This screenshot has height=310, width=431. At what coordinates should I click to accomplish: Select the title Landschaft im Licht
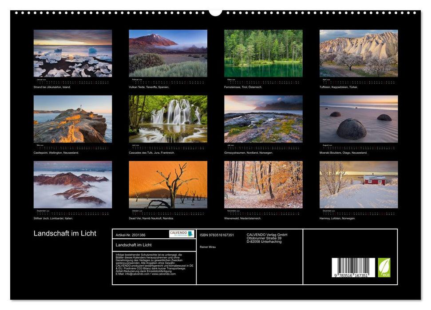(x=64, y=233)
